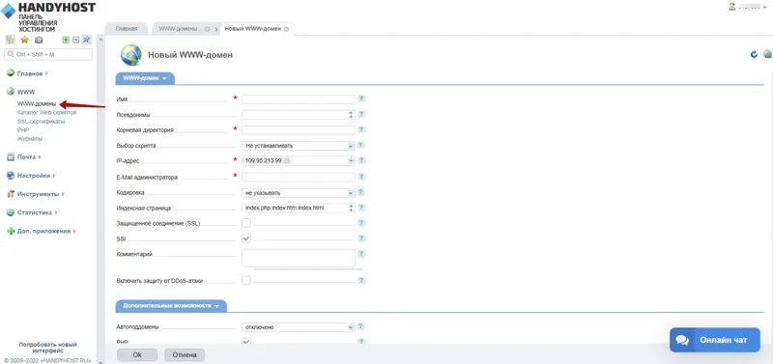Click the briefcase icon in sidebar toolbar
The height and width of the screenshot is (364, 773).
click(x=39, y=40)
